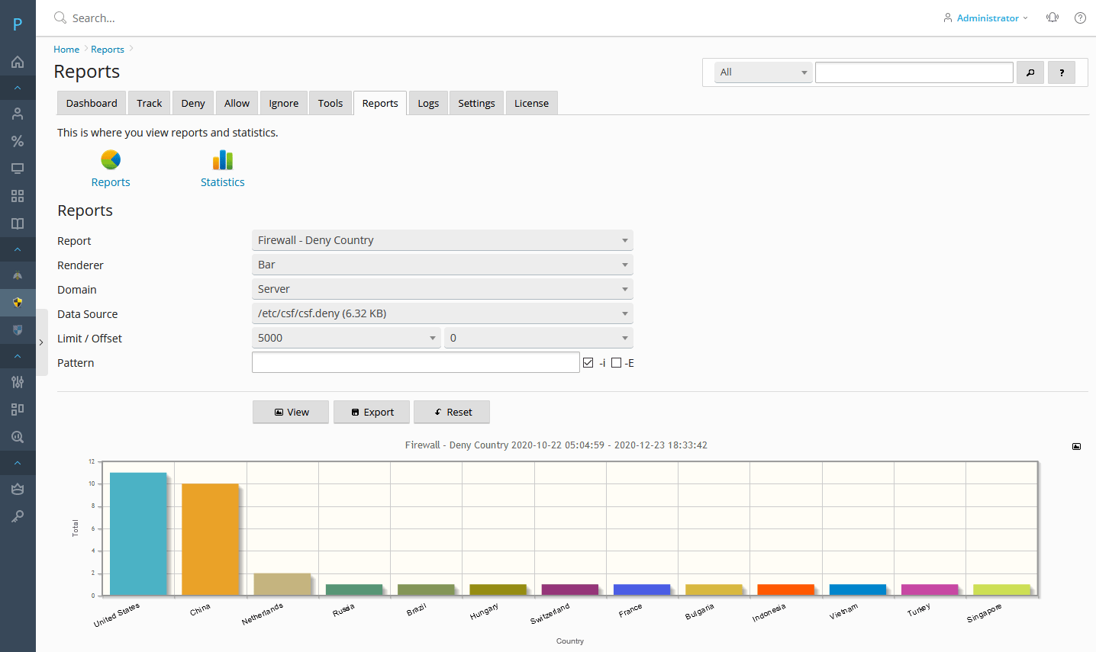Open the sliders settings sidebar icon
Image resolution: width=1096 pixels, height=652 pixels.
18,382
